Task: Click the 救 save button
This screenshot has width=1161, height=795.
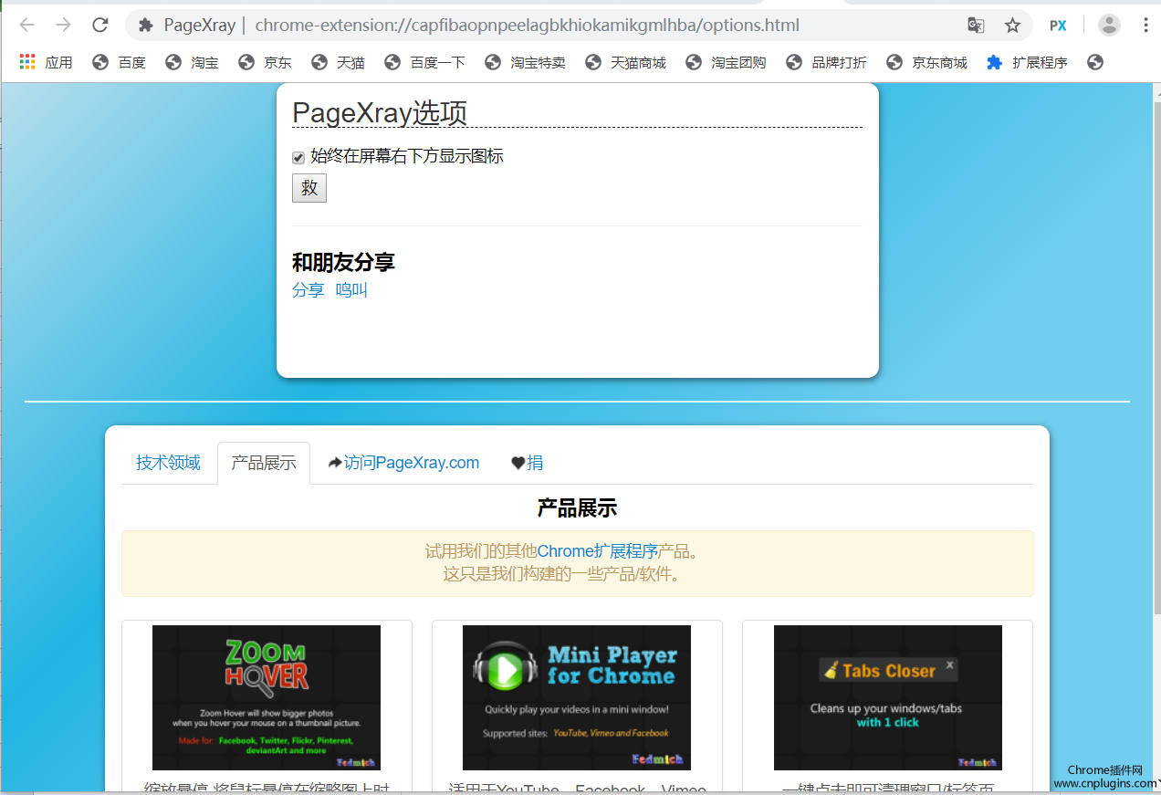Action: (x=309, y=188)
